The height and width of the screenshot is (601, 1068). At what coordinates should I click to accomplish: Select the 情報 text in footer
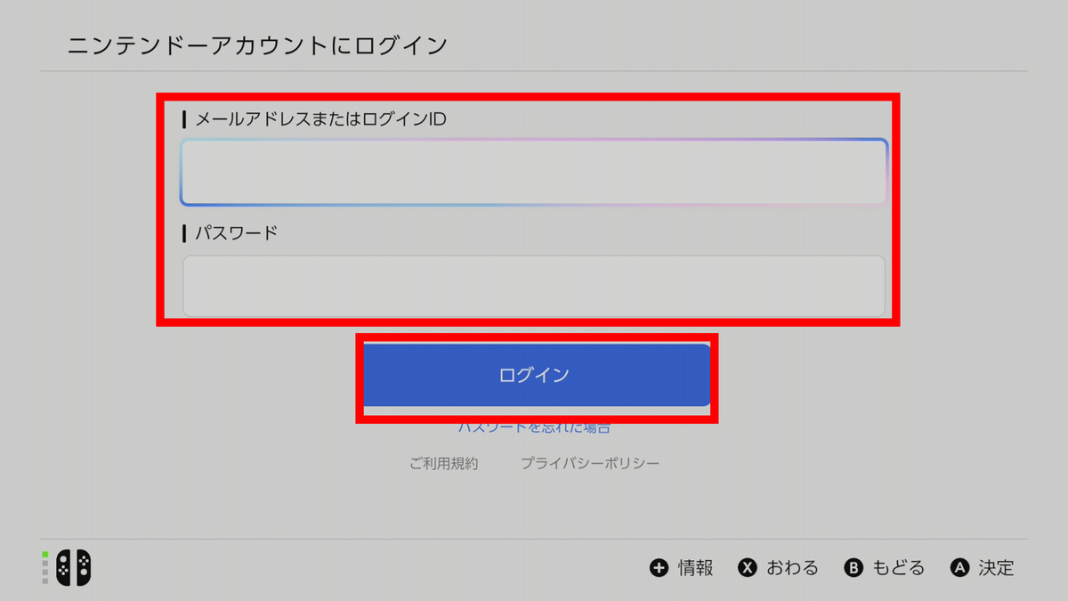[695, 568]
